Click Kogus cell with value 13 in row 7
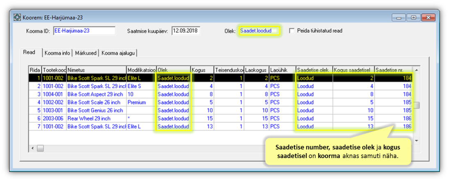This screenshot has width=449, height=181. (202, 127)
